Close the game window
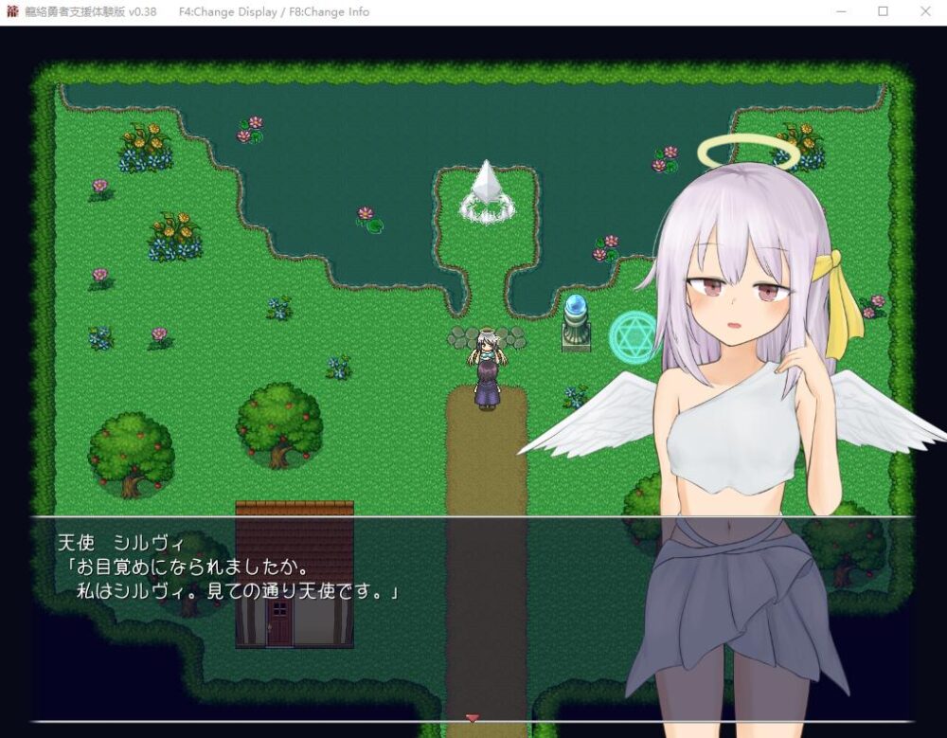Screen dimensions: 947x738 click(x=925, y=11)
